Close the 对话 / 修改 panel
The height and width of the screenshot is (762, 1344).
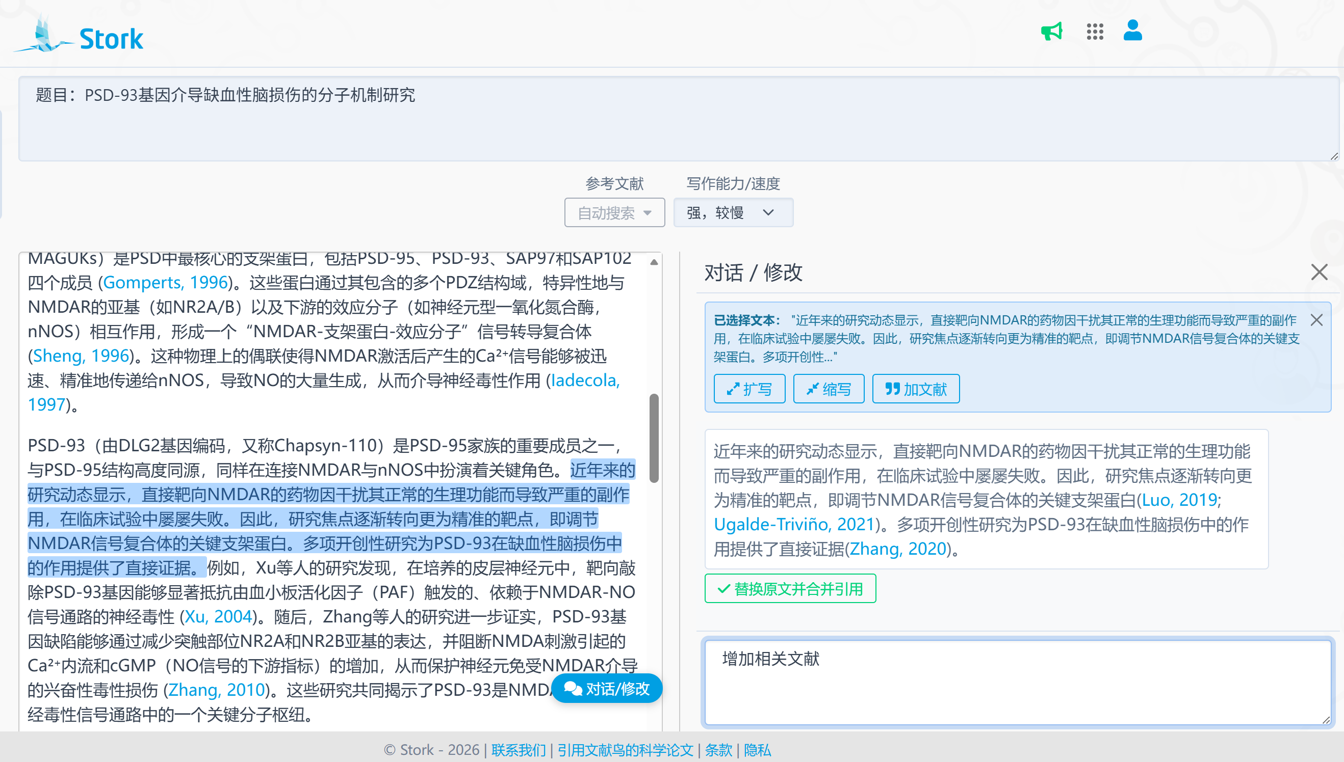pyautogui.click(x=1319, y=272)
